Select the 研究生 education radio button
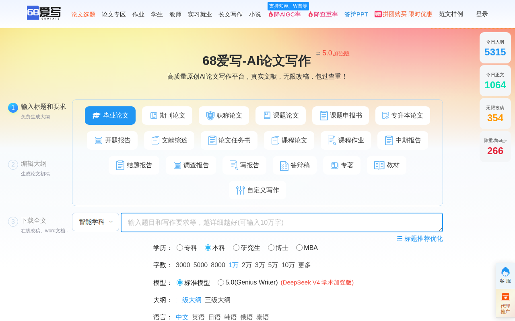 tap(236, 248)
